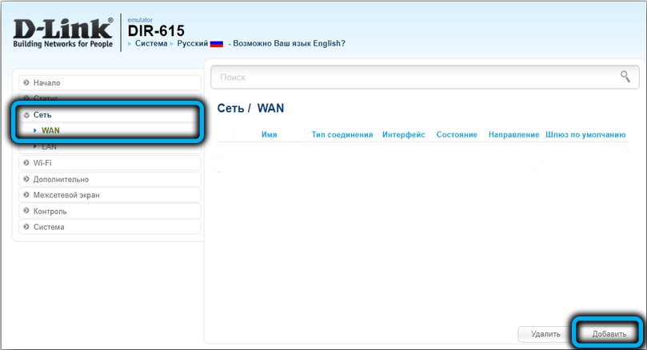The height and width of the screenshot is (350, 647).
Task: Collapse the Сеть menu section
Action: coord(42,115)
